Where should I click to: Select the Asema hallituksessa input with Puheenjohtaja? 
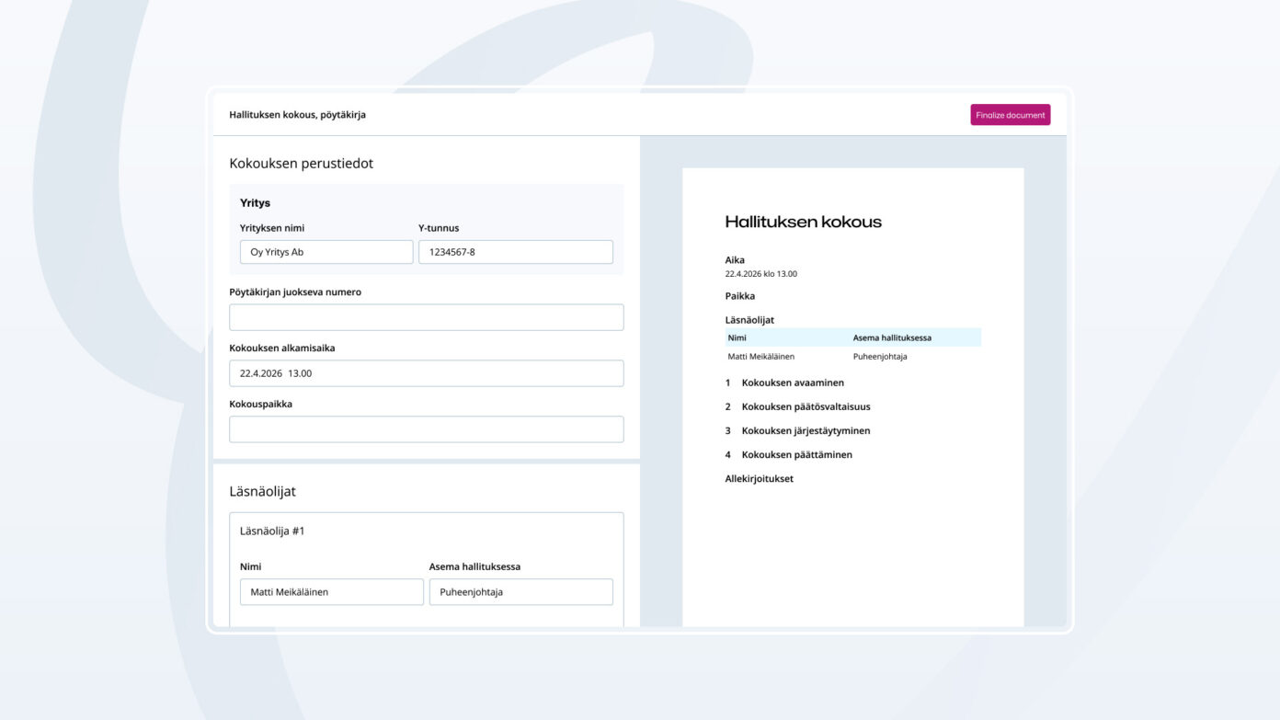tap(520, 592)
